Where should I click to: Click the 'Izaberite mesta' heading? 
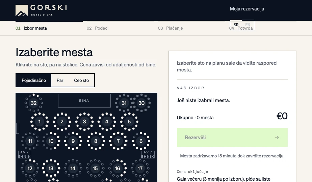point(54,53)
